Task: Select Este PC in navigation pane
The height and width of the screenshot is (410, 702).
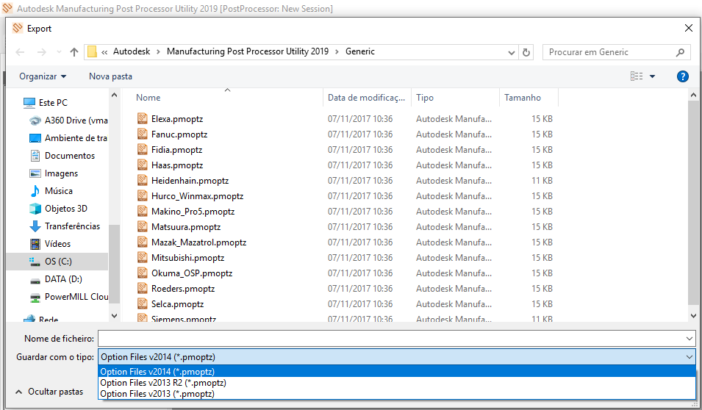Action: [46, 103]
